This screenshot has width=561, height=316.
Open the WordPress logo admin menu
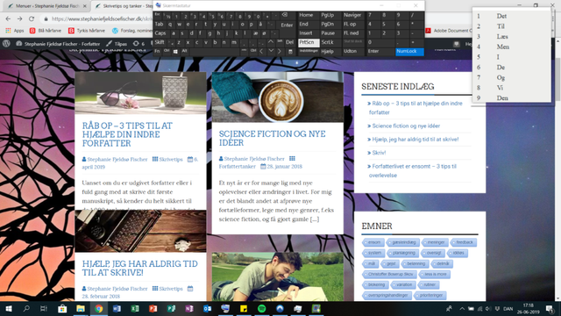pos(6,44)
